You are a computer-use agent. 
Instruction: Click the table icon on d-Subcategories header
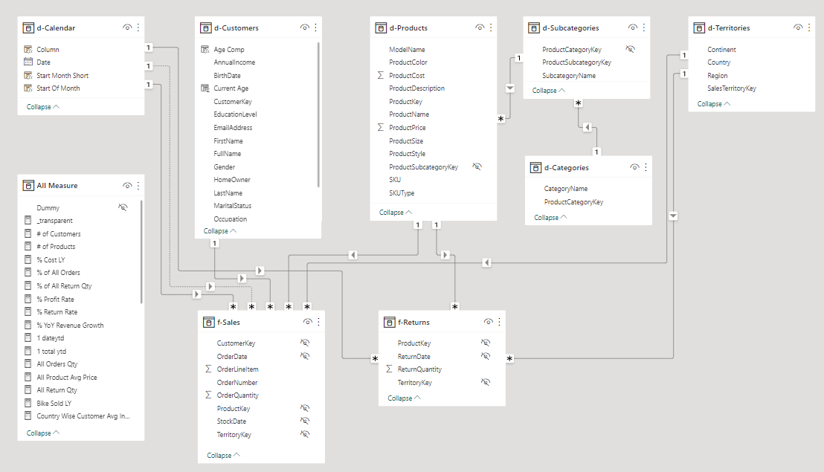(533, 27)
